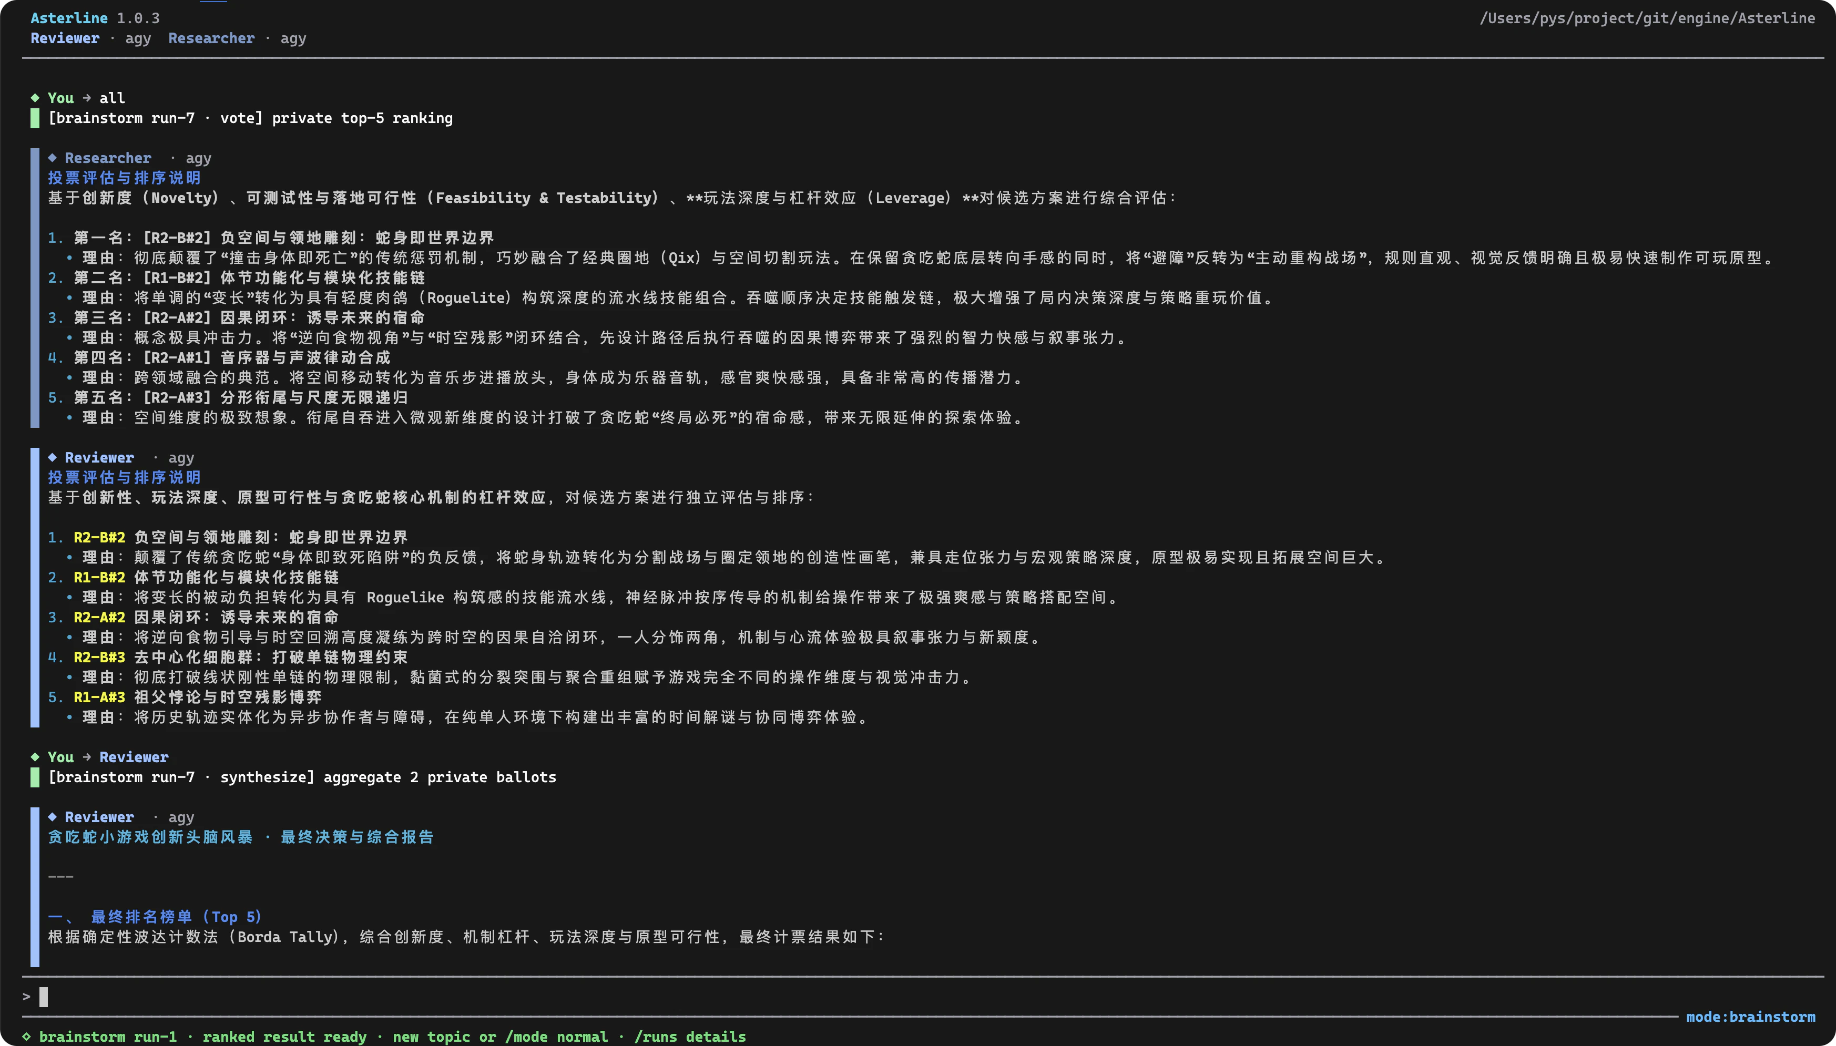Click the 投票评估与排序说明 heading in Researcher's message

(124, 178)
